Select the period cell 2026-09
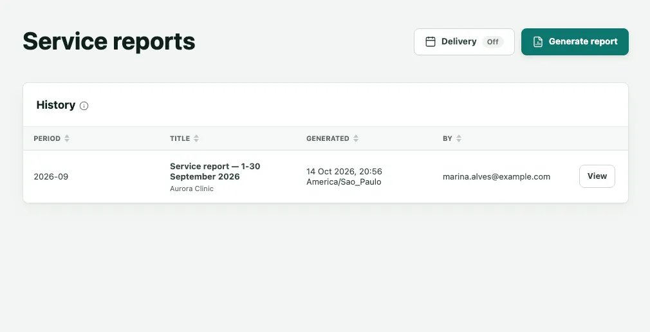The image size is (650, 332). (51, 176)
